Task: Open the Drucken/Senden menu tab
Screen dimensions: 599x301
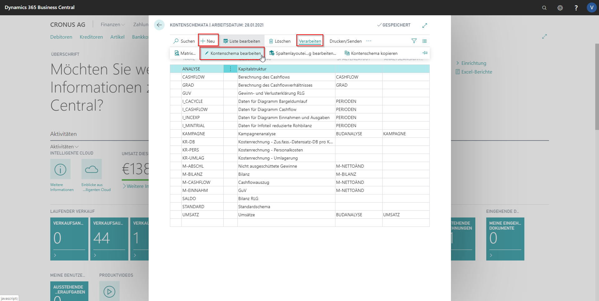Action: point(345,41)
